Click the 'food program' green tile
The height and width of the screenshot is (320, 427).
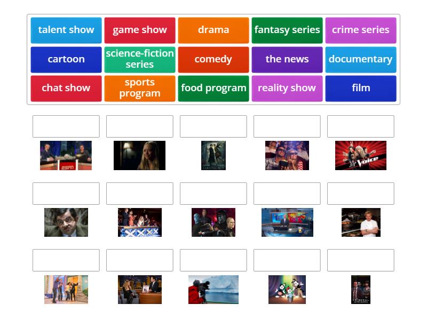coord(213,88)
